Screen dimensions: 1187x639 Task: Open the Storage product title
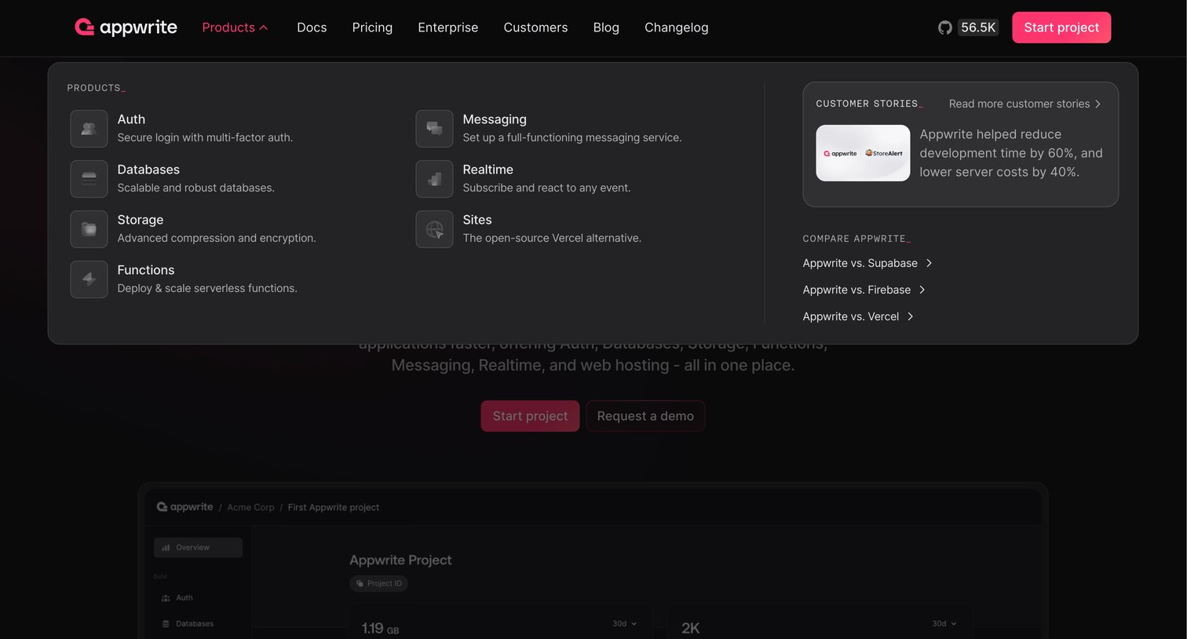(x=141, y=220)
